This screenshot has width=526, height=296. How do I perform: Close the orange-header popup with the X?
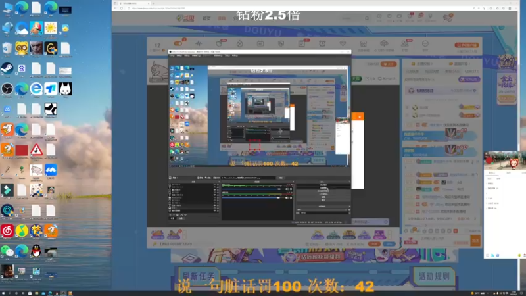359,117
